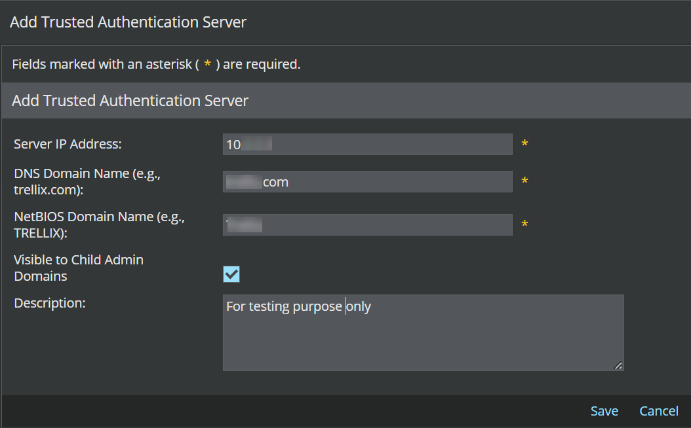
Task: Click the DNS Domain Name input field
Action: [368, 182]
